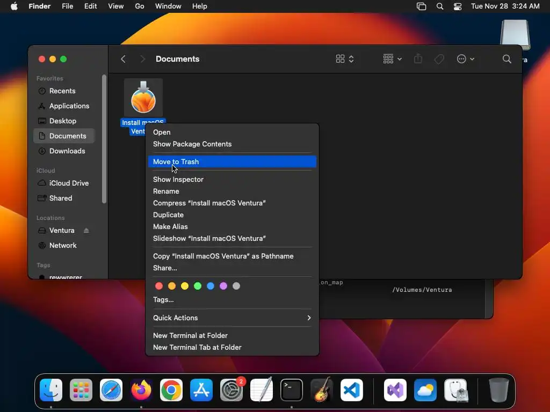The width and height of the screenshot is (550, 412).
Task: Choose Open from the context menu
Action: 232,132
